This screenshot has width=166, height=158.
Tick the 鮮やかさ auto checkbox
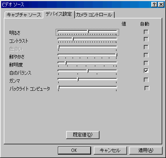(146, 55)
